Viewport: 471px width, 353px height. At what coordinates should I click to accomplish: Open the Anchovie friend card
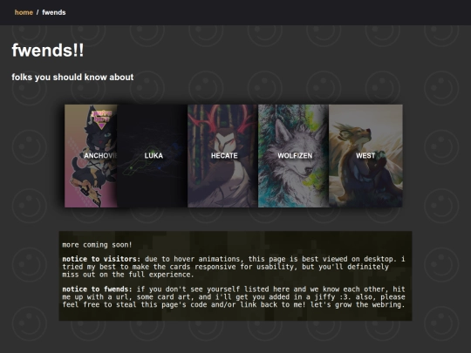91,156
